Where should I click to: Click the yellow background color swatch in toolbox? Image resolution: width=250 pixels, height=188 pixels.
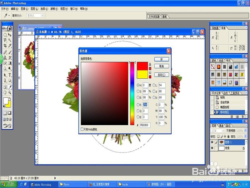pos(9,105)
